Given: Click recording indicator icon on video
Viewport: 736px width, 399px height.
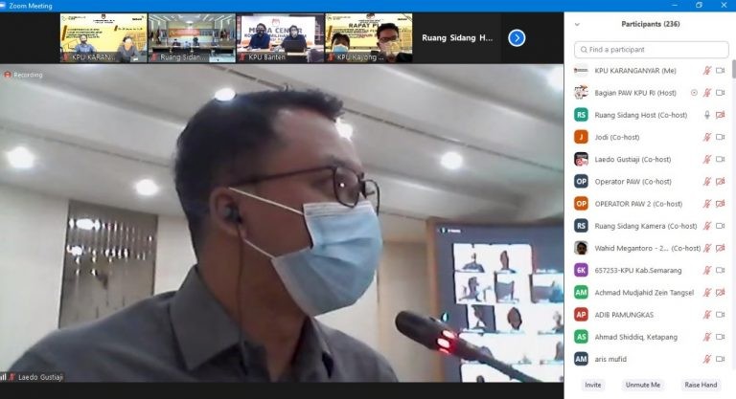Looking at the screenshot, I should click(x=8, y=74).
